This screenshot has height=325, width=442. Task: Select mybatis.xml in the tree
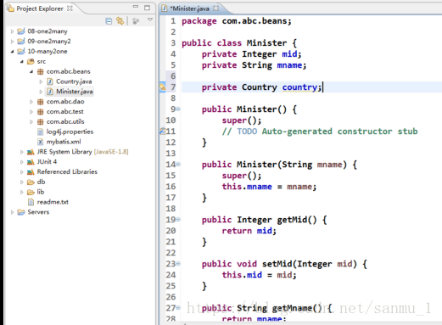(64, 142)
